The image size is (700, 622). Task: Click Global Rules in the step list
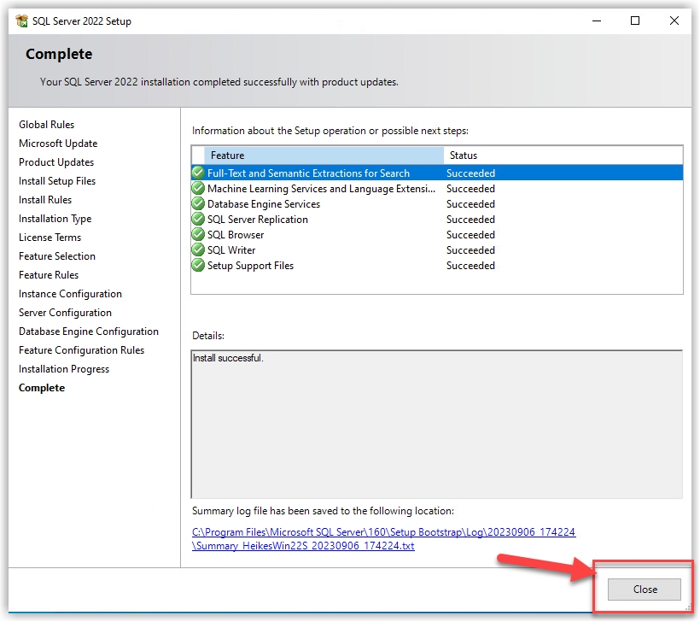[46, 125]
